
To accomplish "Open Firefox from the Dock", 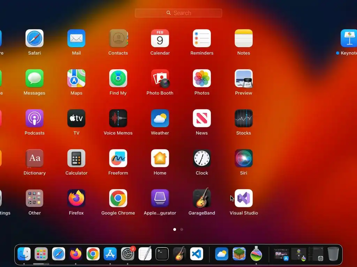I will [76, 254].
